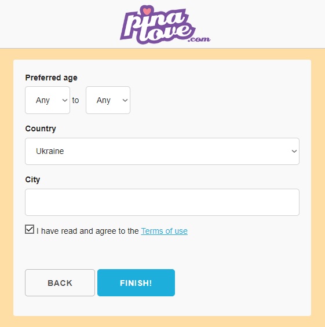This screenshot has width=325, height=327.
Task: Click the "to" text between the age selectors
Action: pyautogui.click(x=75, y=100)
